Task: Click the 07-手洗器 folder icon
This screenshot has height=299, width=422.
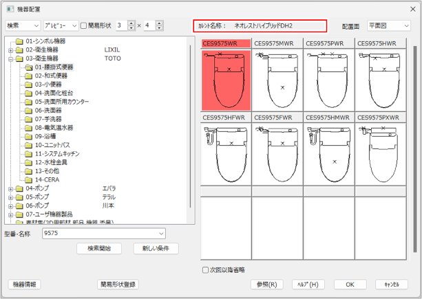Action: click(x=30, y=119)
